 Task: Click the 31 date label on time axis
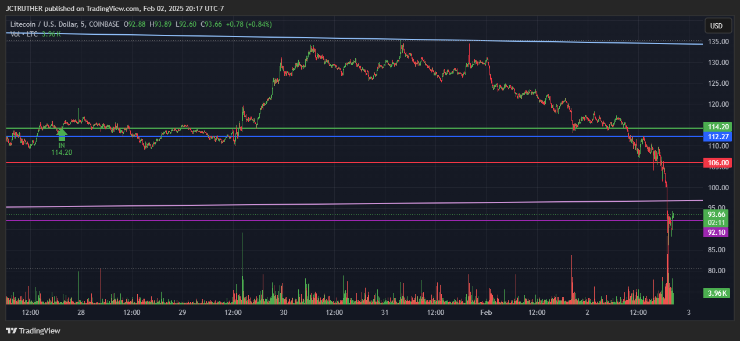[x=385, y=313]
